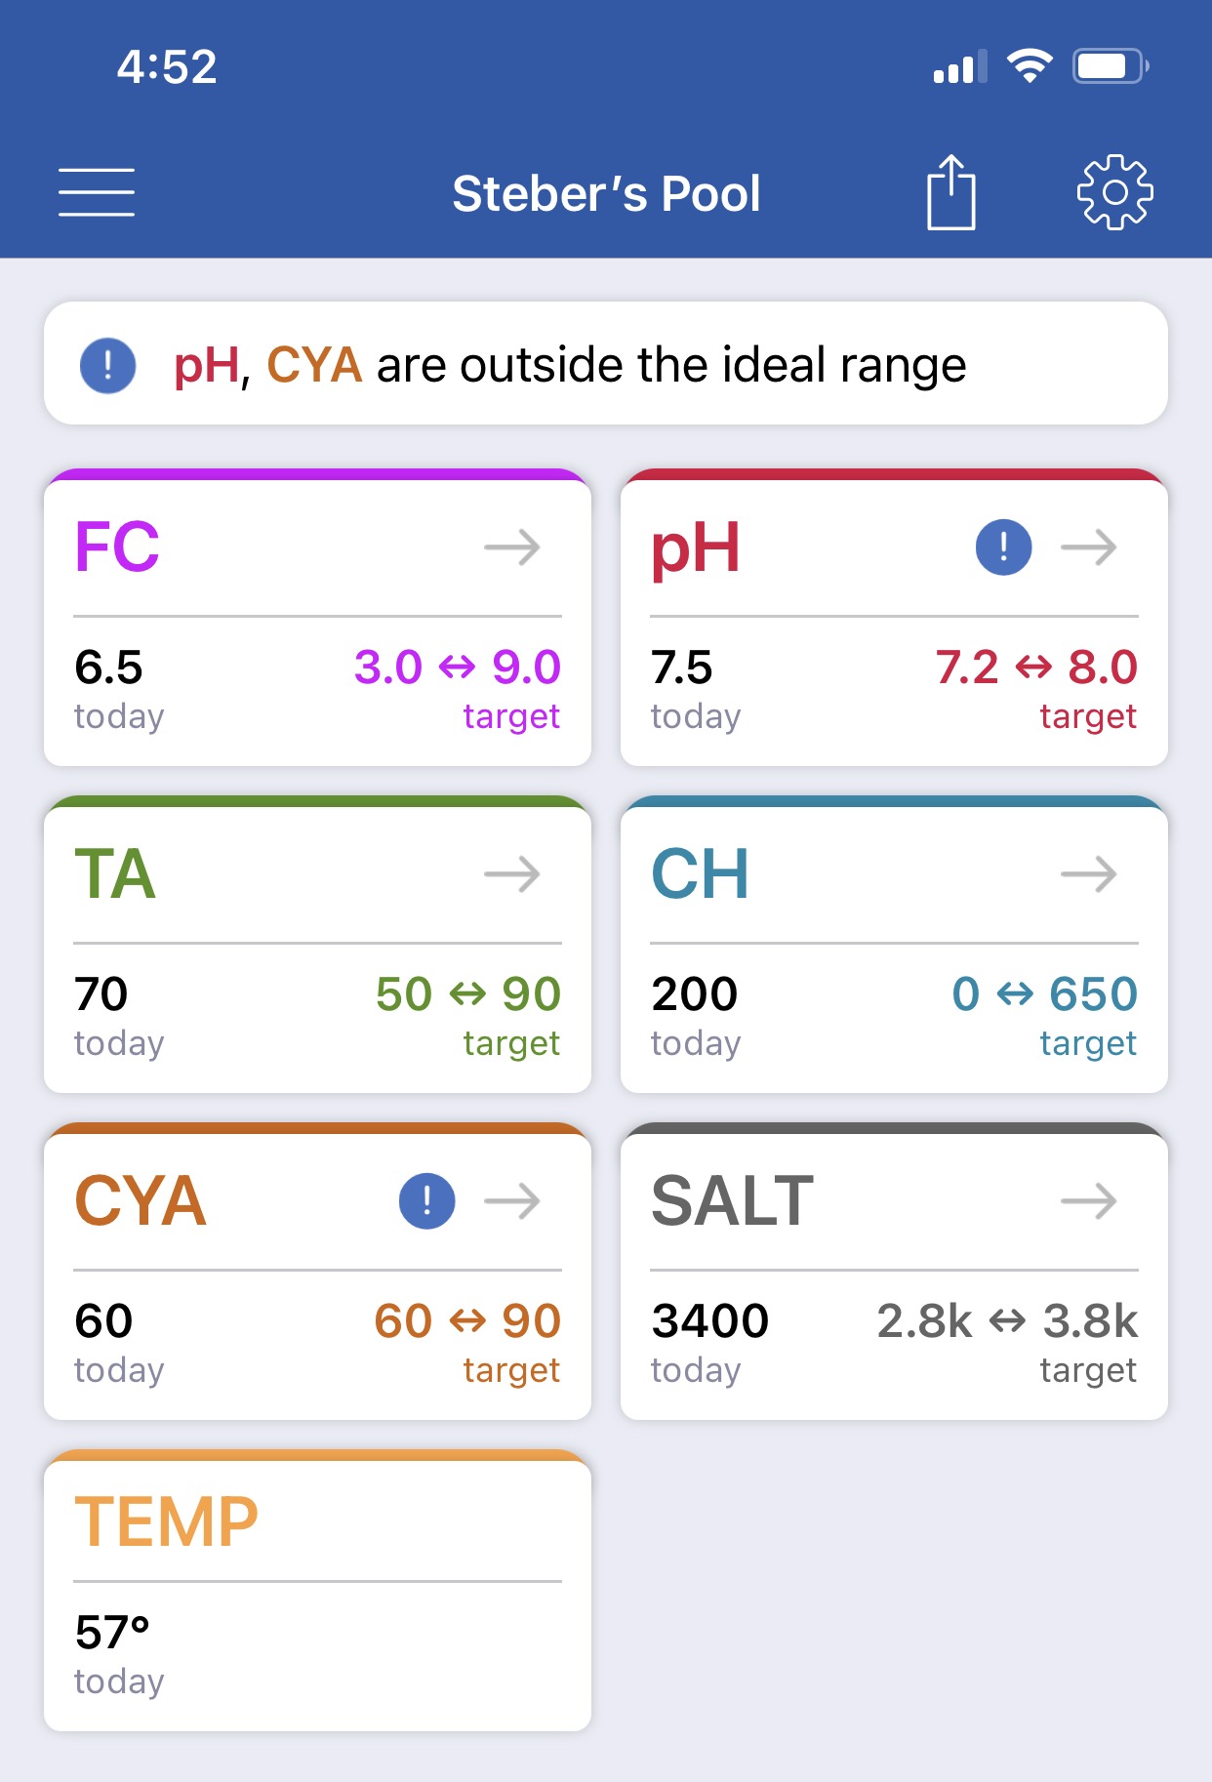Open CH details via arrow

(x=1089, y=874)
